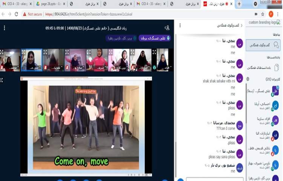283x181 pixels.
Task: Toggle the users list panel icon
Action: click(167, 28)
